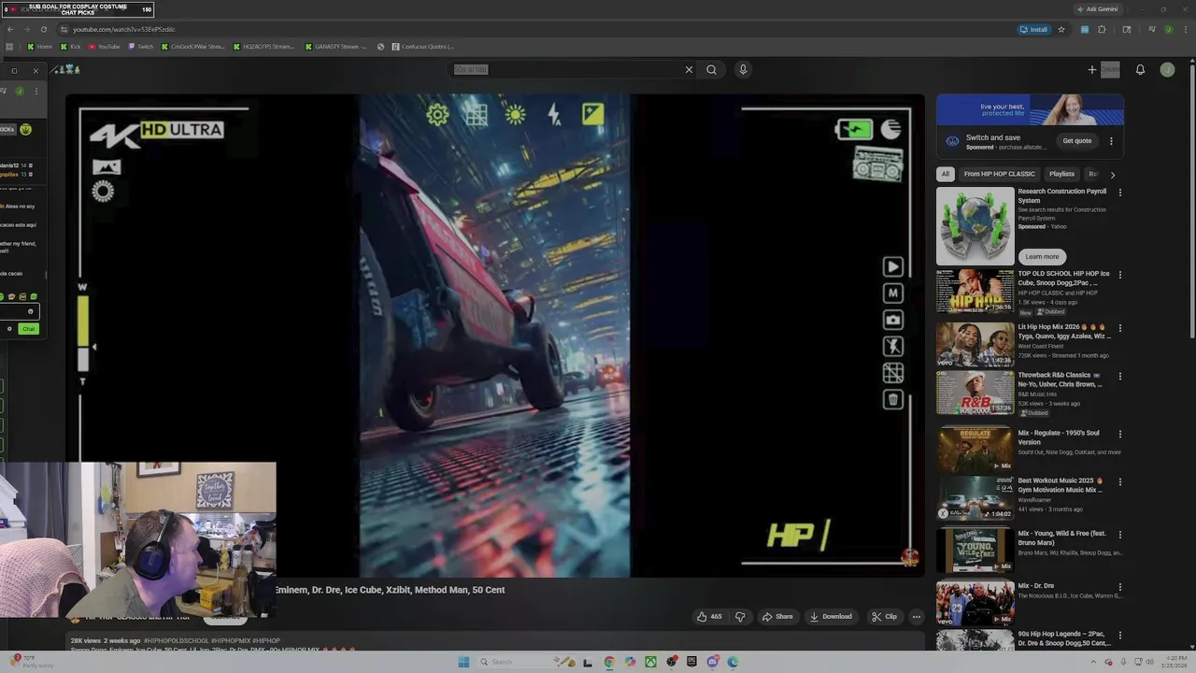Image resolution: width=1196 pixels, height=673 pixels.
Task: Open the Chrome profile avatar in toolbar
Action: 1168,29
